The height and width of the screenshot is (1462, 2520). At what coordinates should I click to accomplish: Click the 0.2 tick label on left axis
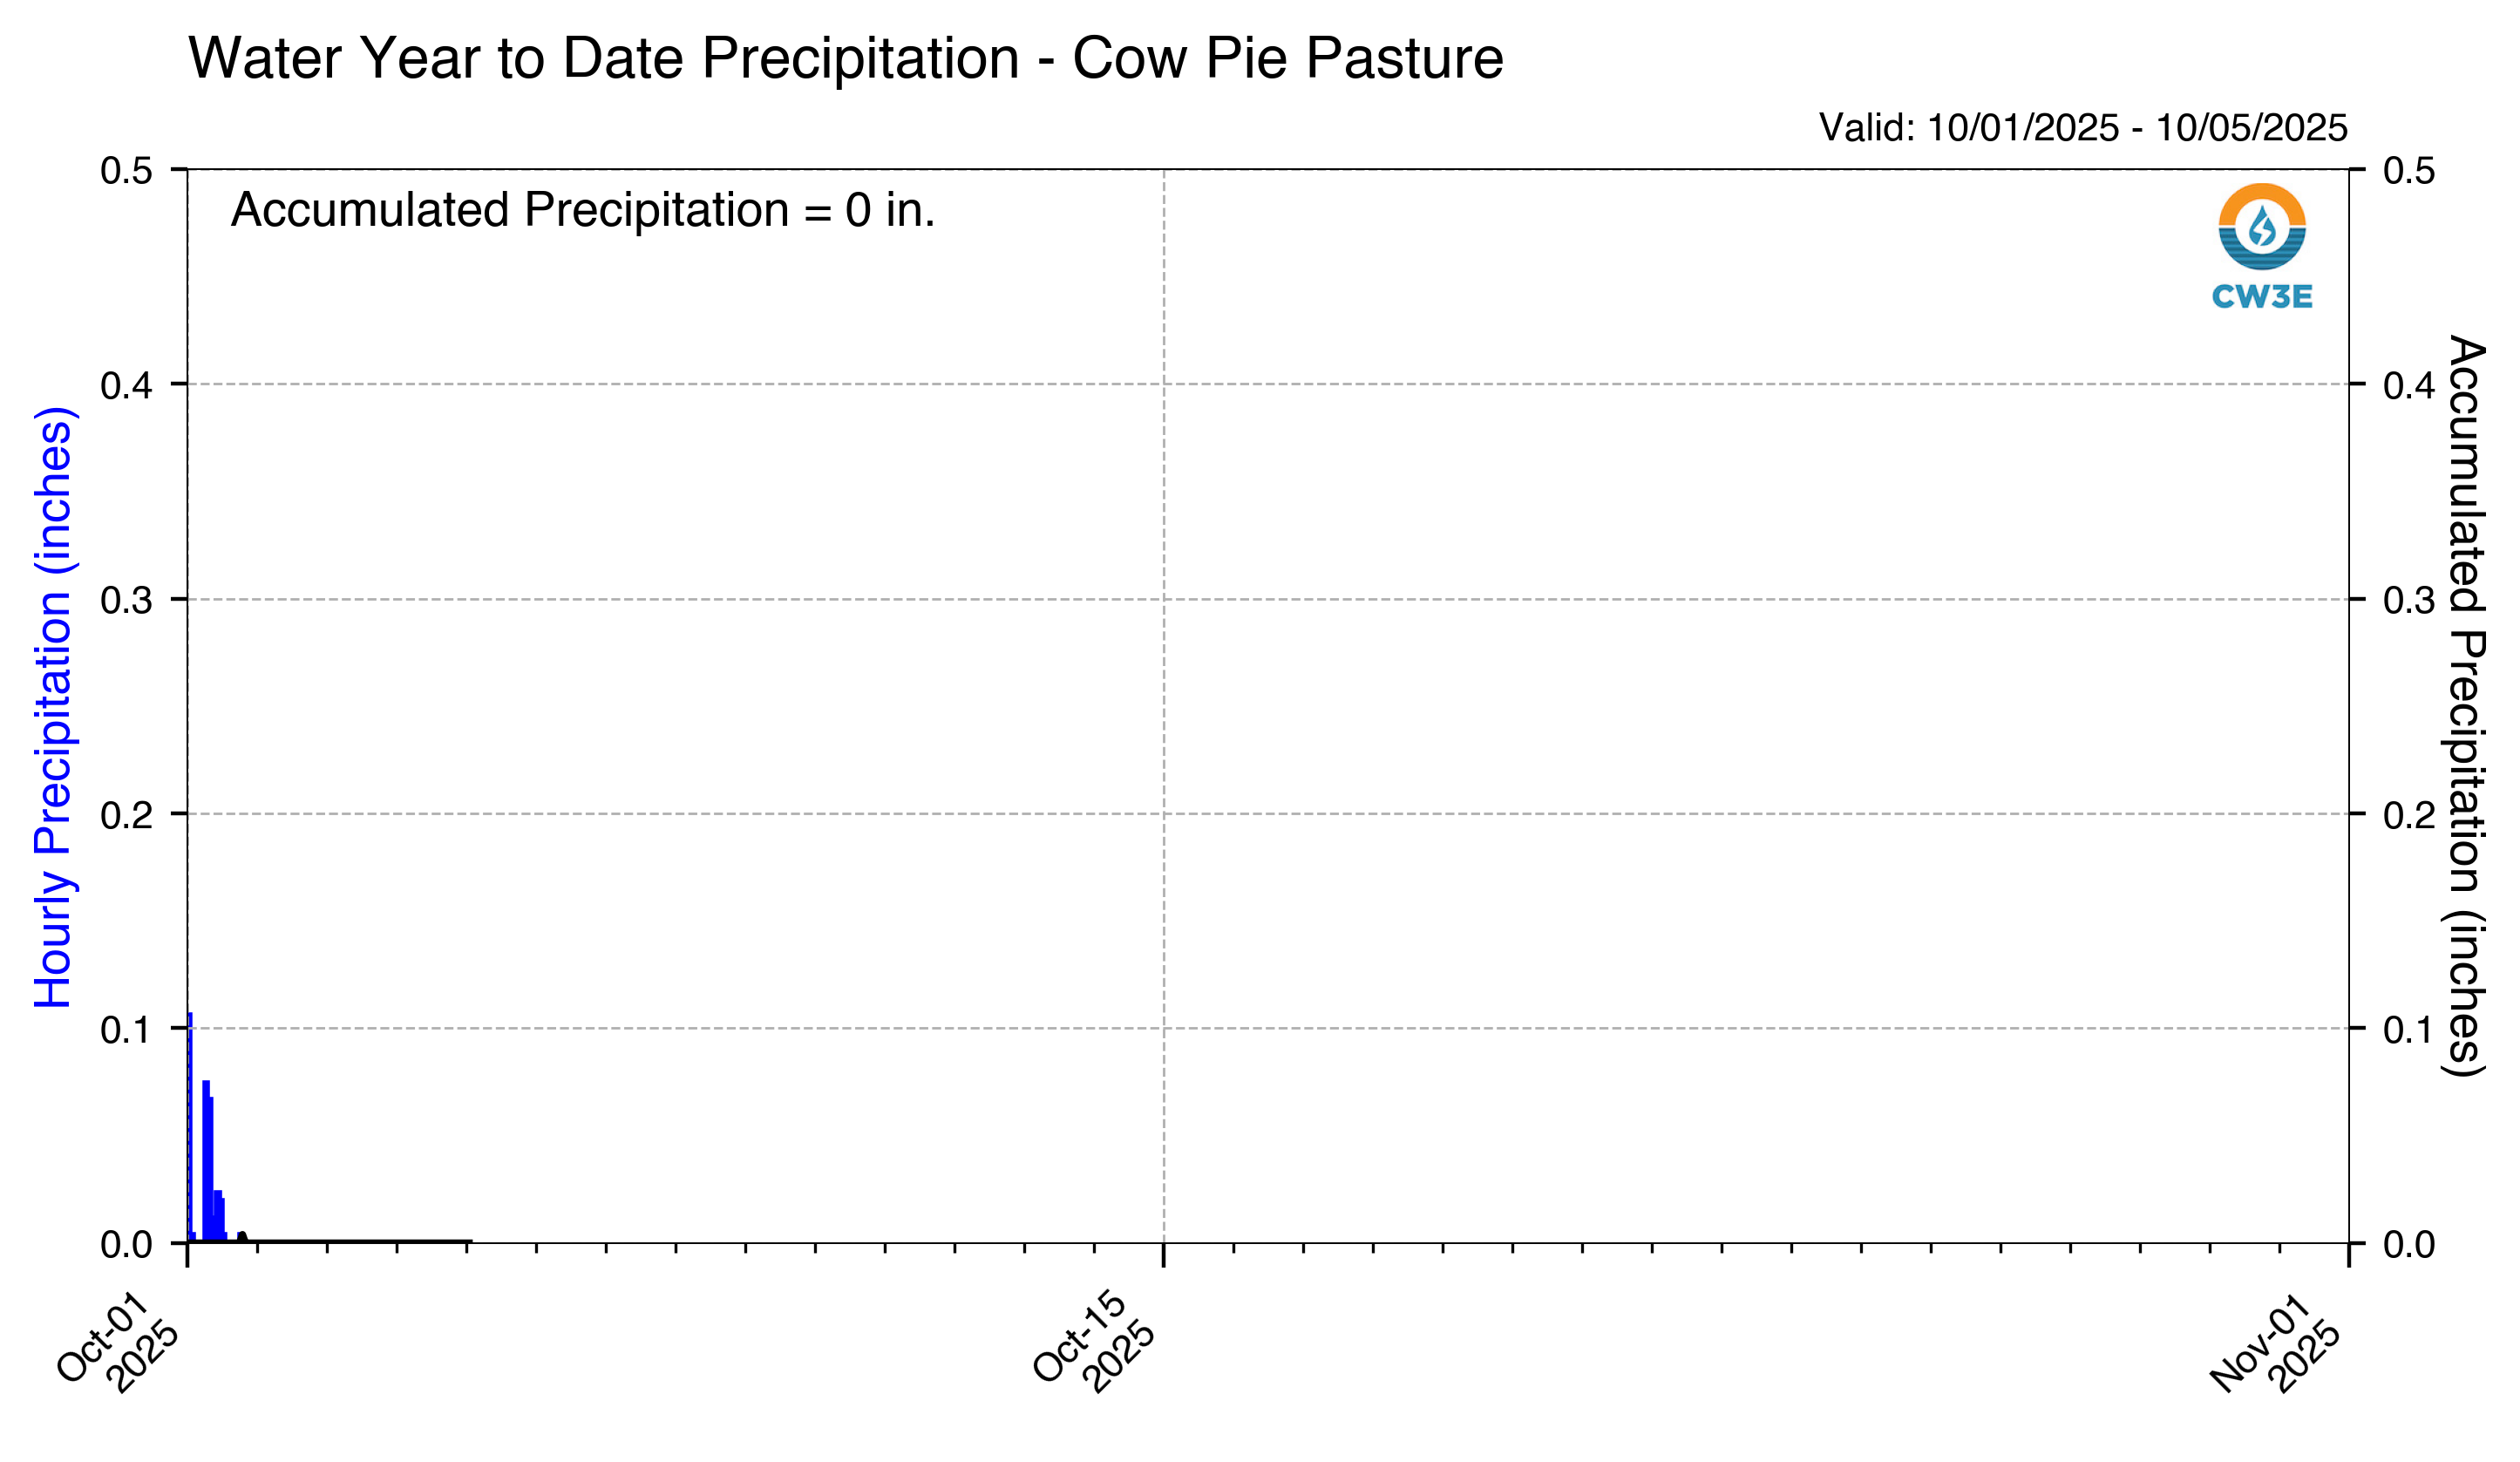click(x=126, y=815)
